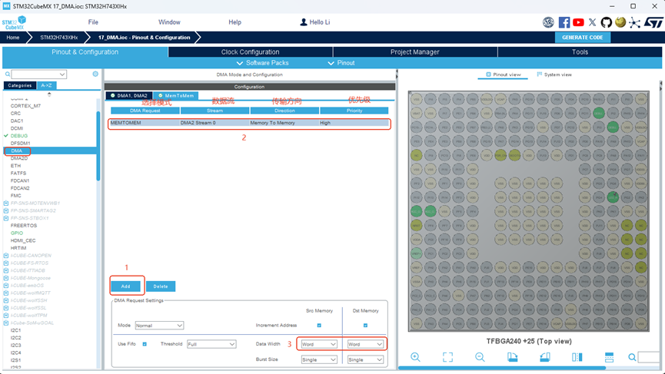Click the ST logo icon
The height and width of the screenshot is (374, 665).
[x=653, y=22]
